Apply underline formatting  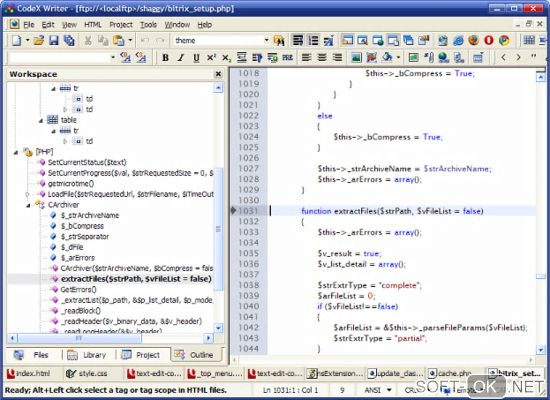coord(196,58)
